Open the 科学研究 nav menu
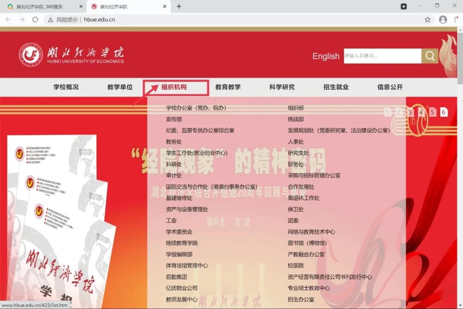The image size is (463, 309). [x=282, y=87]
